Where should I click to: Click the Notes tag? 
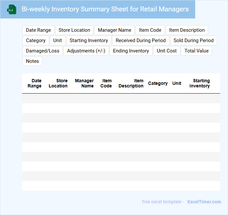(x=32, y=61)
